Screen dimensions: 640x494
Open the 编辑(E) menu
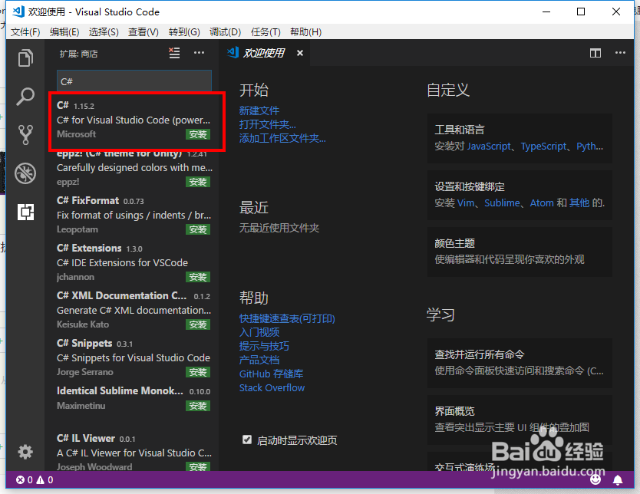click(64, 31)
